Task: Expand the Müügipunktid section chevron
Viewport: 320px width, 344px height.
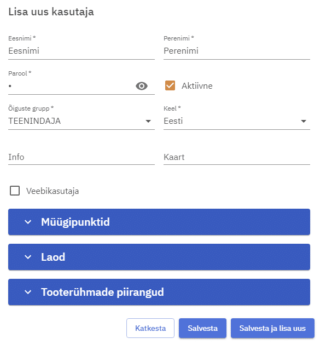Action: (x=28, y=222)
